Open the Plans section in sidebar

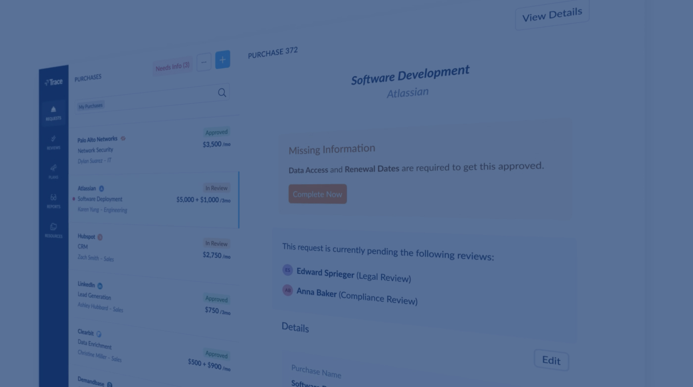click(x=53, y=172)
